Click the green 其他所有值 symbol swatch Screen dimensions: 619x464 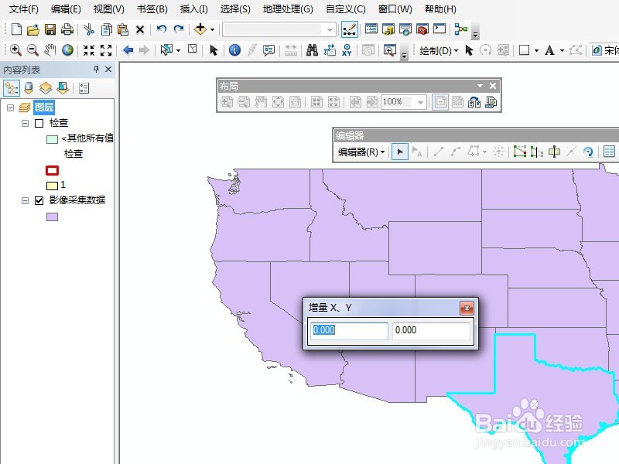(x=52, y=139)
